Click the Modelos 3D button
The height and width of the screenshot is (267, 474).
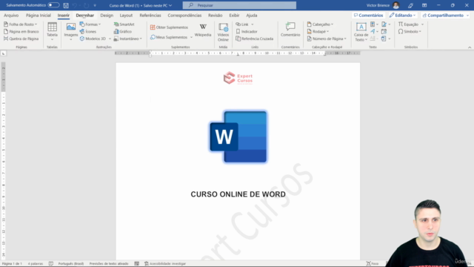pos(93,39)
